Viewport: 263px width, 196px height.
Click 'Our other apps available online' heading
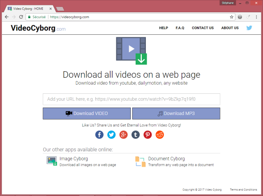coord(78,149)
